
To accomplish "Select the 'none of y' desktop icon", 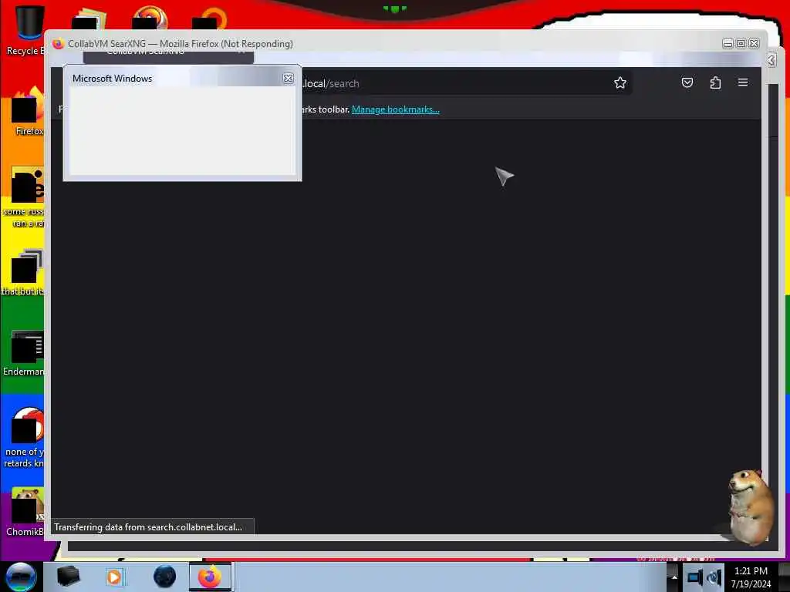I will tap(23, 438).
